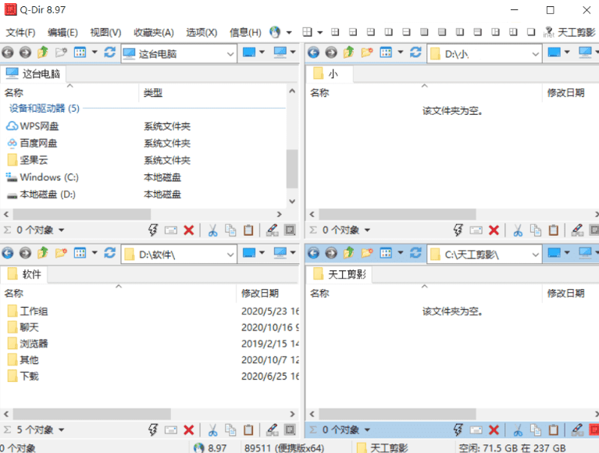Click the paste clipboard icon in the top-left pane

[x=248, y=230]
